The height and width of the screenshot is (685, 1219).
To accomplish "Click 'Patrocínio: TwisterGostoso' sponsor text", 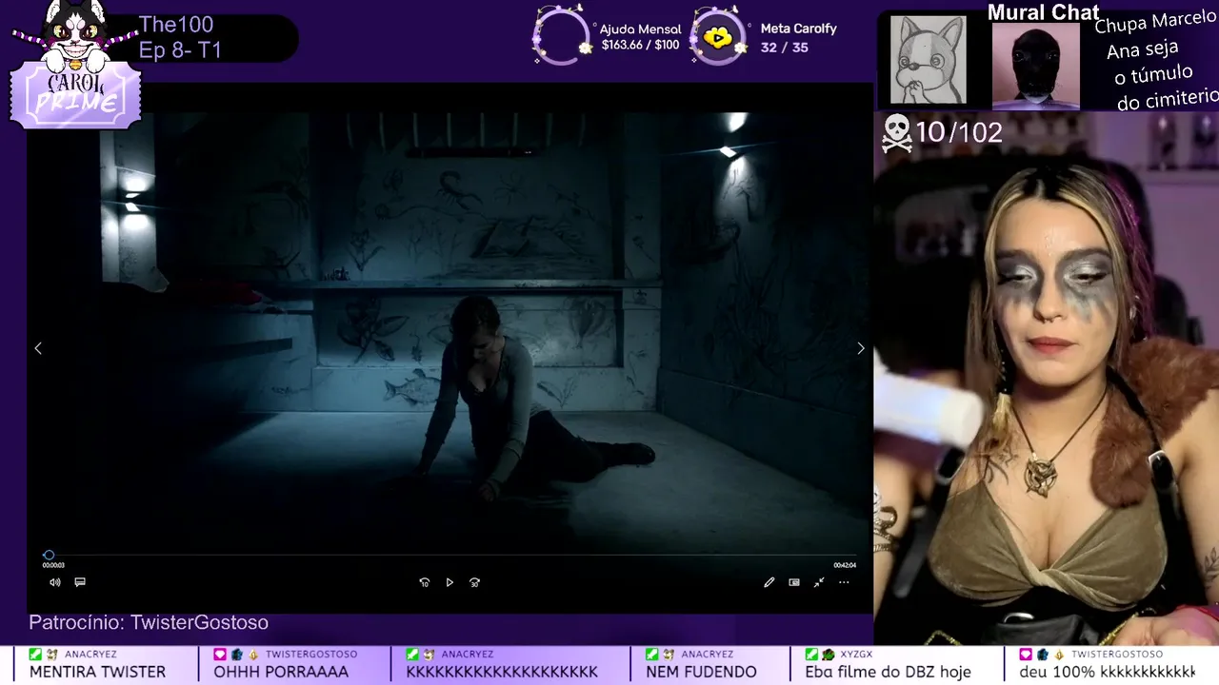I will pyautogui.click(x=149, y=622).
